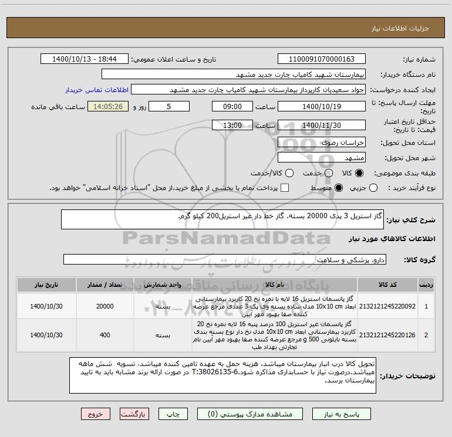
Task: Click the نام کالا column header
Action: (275, 285)
